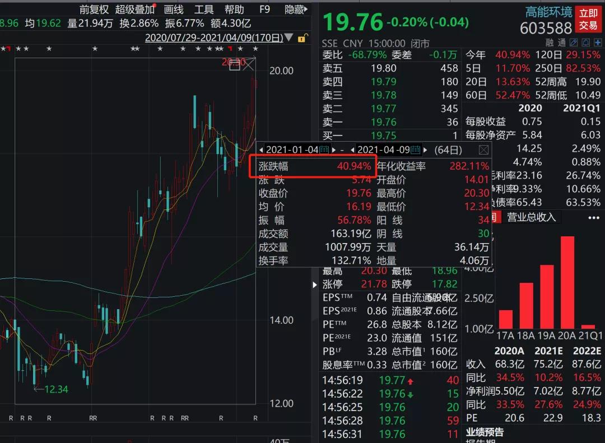
Task: Click the red flag marker above the chart
Action: click(230, 49)
